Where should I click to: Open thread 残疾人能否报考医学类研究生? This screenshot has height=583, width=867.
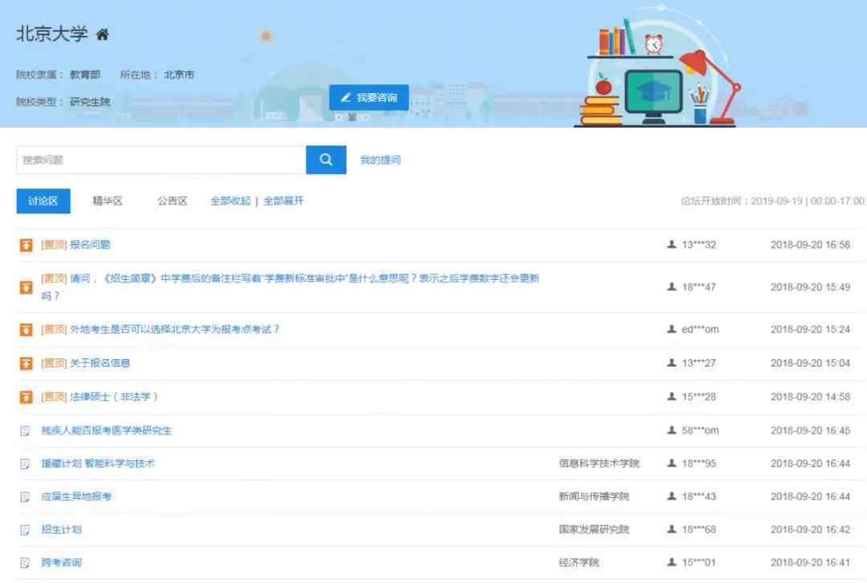(x=106, y=431)
